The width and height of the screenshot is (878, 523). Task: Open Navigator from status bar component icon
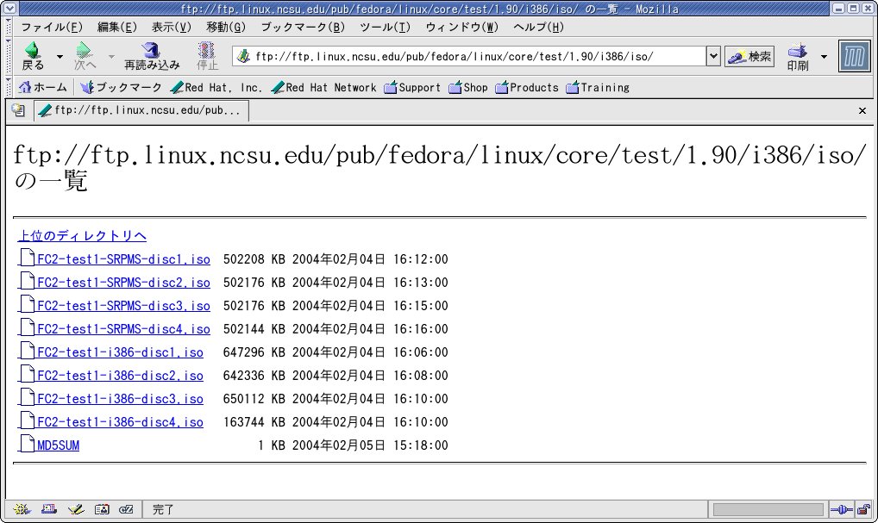point(22,509)
